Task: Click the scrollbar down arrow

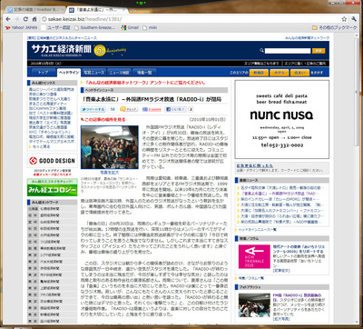Action: 358,322
